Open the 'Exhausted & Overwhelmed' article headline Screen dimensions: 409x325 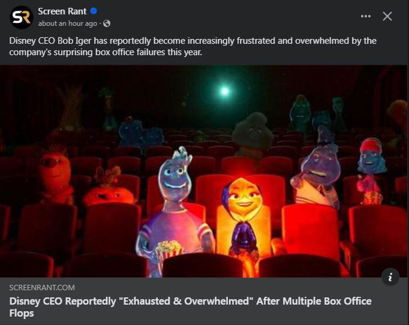click(x=191, y=307)
